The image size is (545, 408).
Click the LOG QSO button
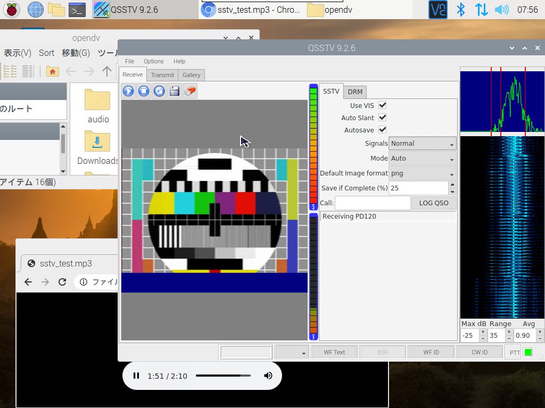coord(434,203)
